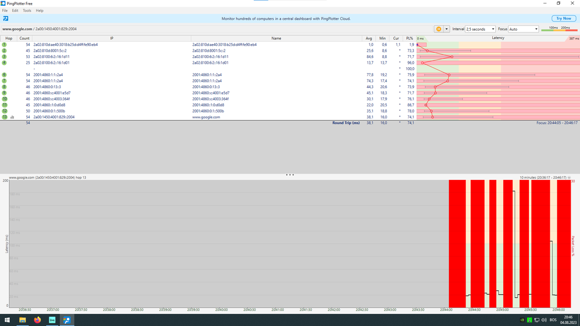Click the NVIDIA tray icon

tap(523, 320)
